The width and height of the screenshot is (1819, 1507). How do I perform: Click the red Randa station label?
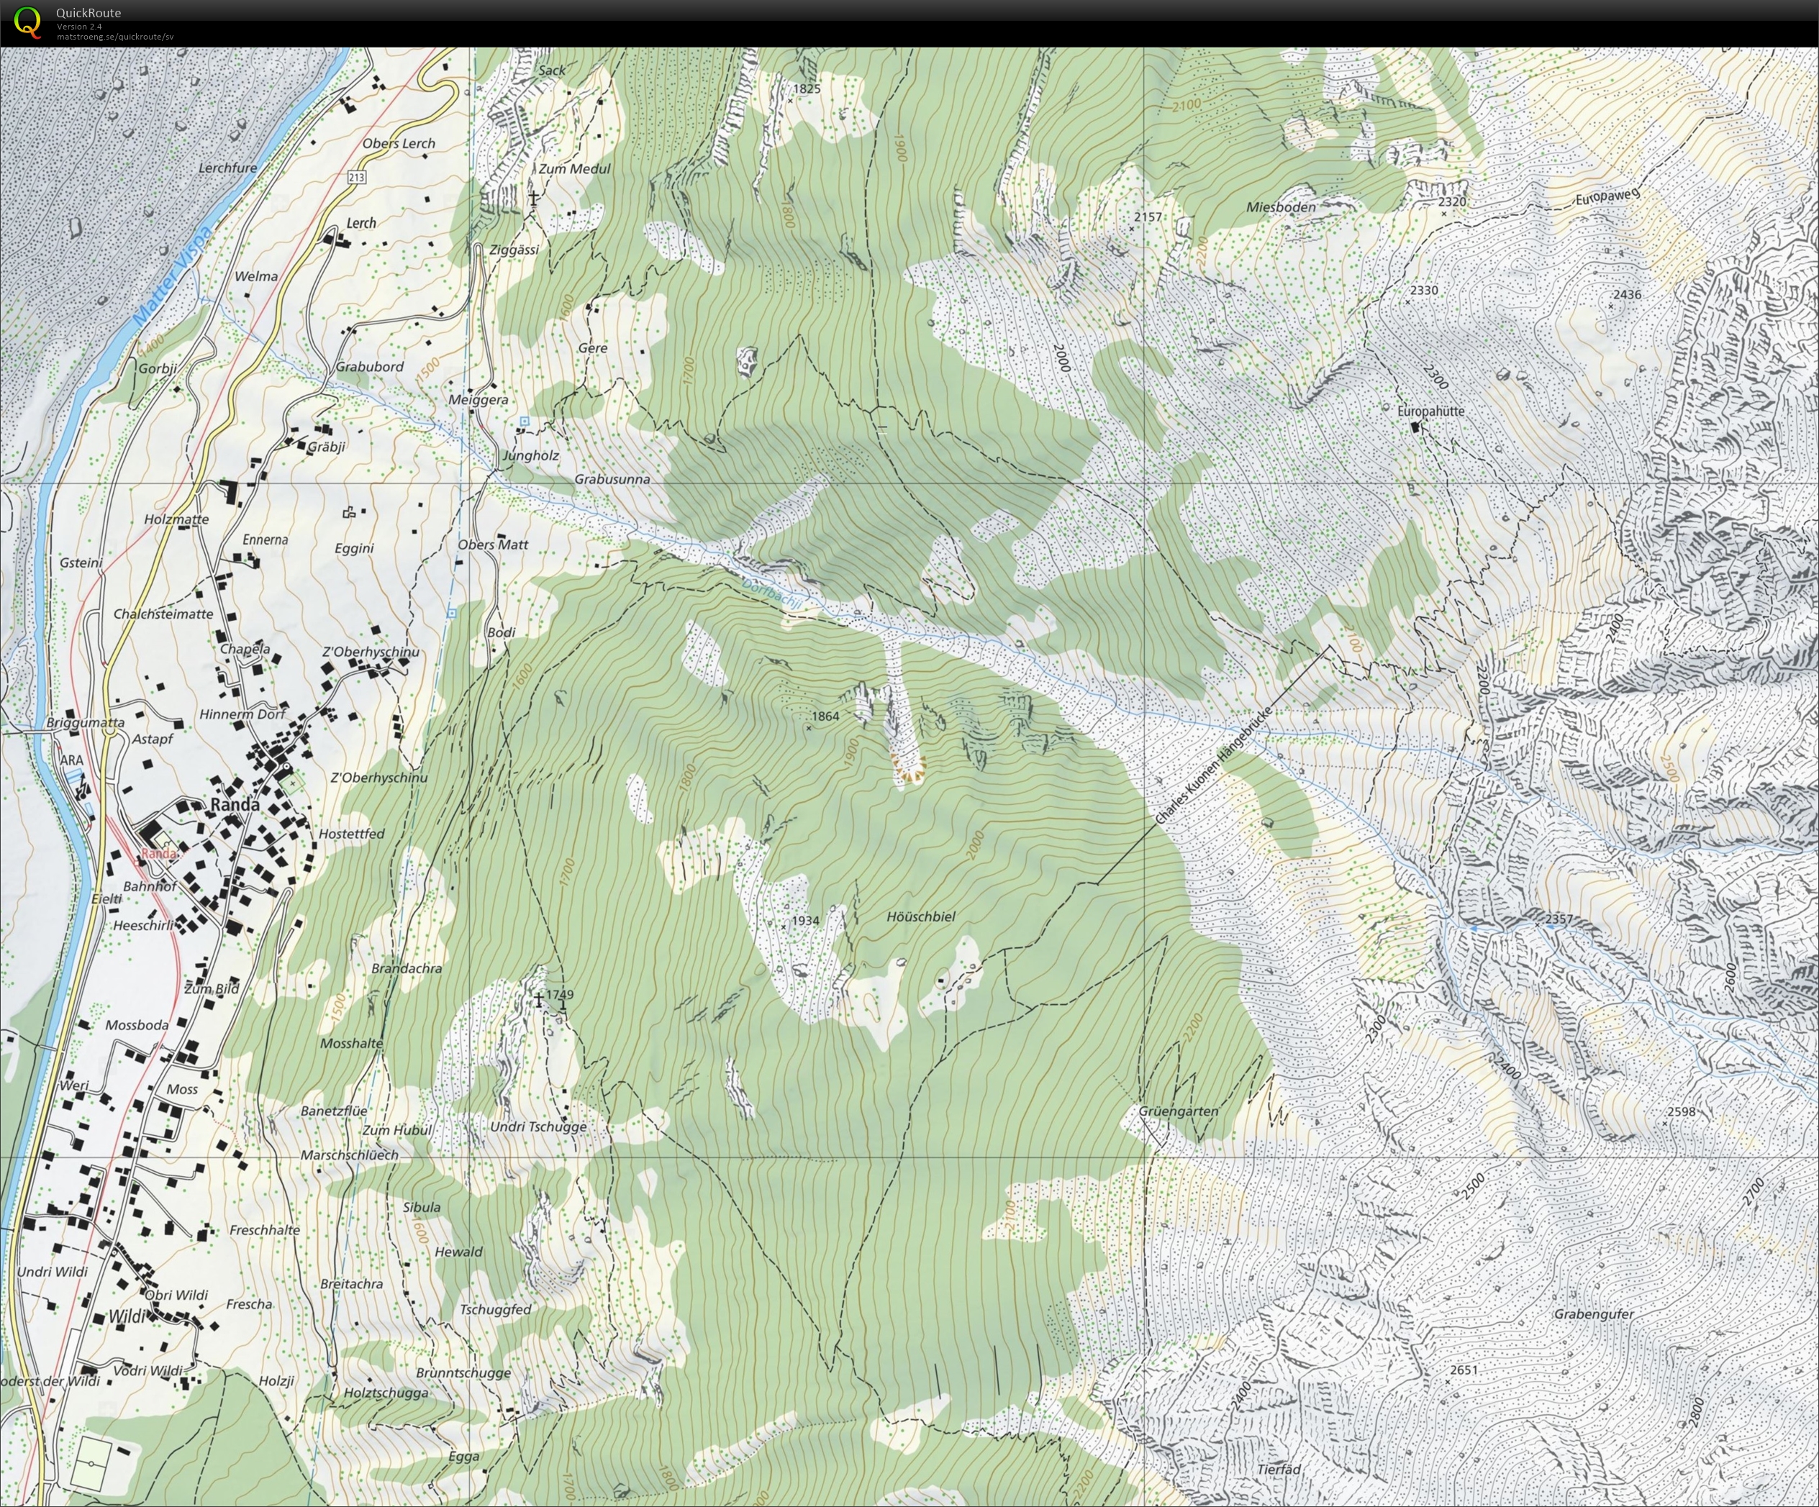(x=158, y=854)
